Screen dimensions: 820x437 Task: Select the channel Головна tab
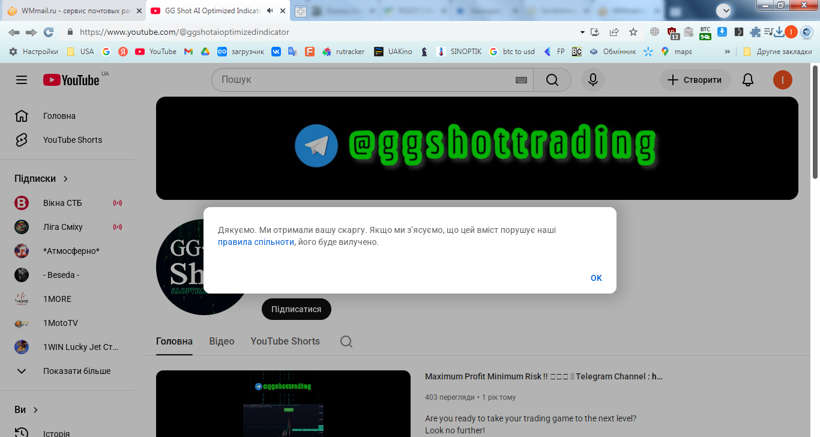174,341
